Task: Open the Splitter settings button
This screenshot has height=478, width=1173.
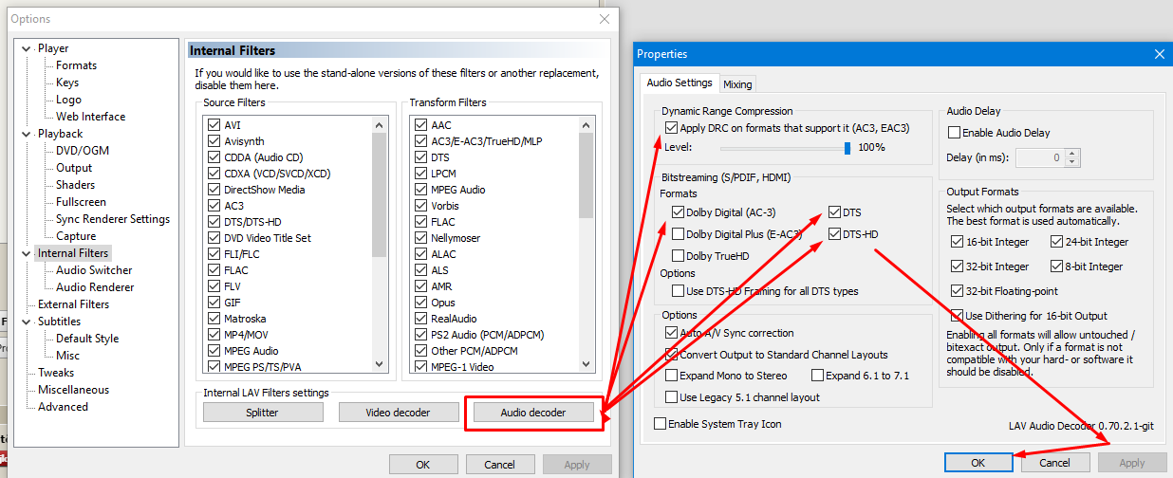Action: tap(263, 413)
